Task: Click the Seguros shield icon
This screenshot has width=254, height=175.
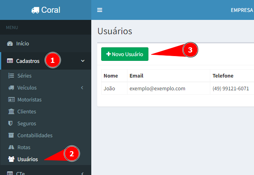Action: pyautogui.click(x=11, y=124)
